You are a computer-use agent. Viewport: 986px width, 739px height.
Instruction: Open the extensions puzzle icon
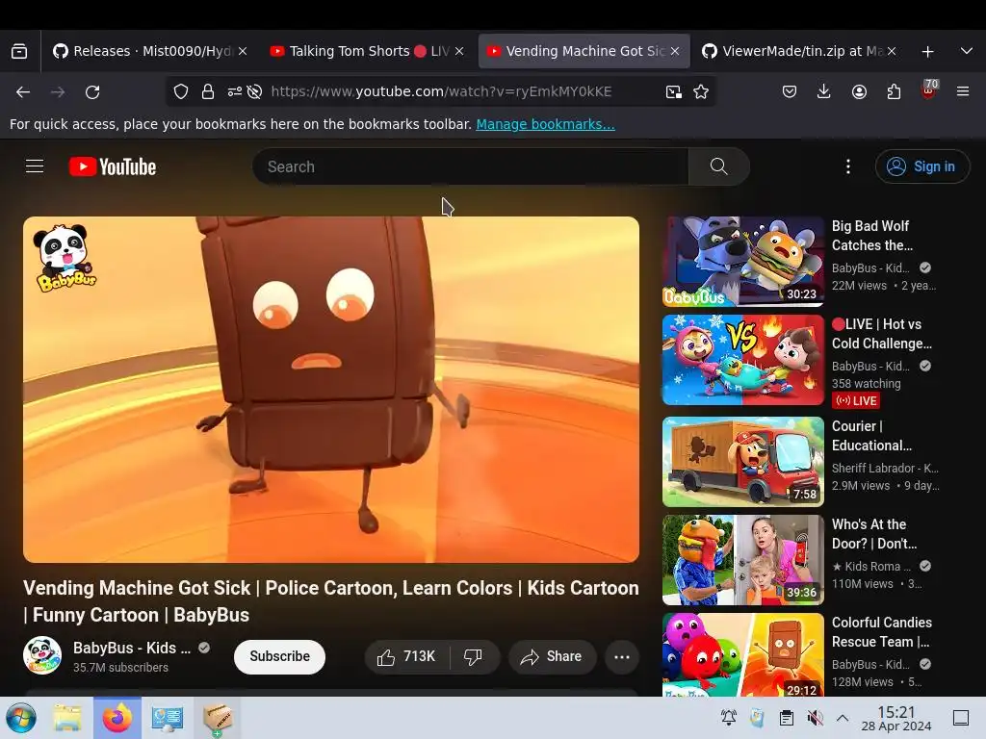pyautogui.click(x=894, y=91)
